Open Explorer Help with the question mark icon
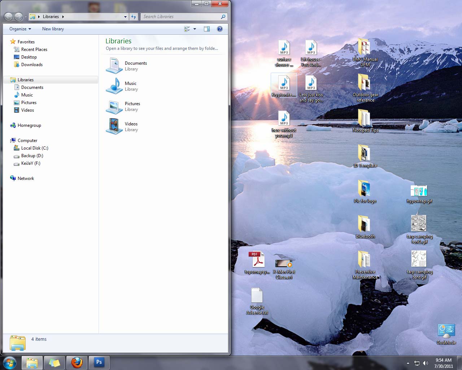The width and height of the screenshot is (462, 370). coord(220,29)
